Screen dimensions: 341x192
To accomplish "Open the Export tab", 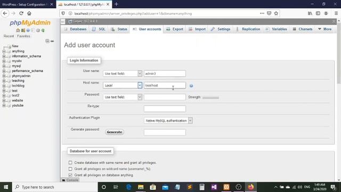I will [x=175, y=29].
